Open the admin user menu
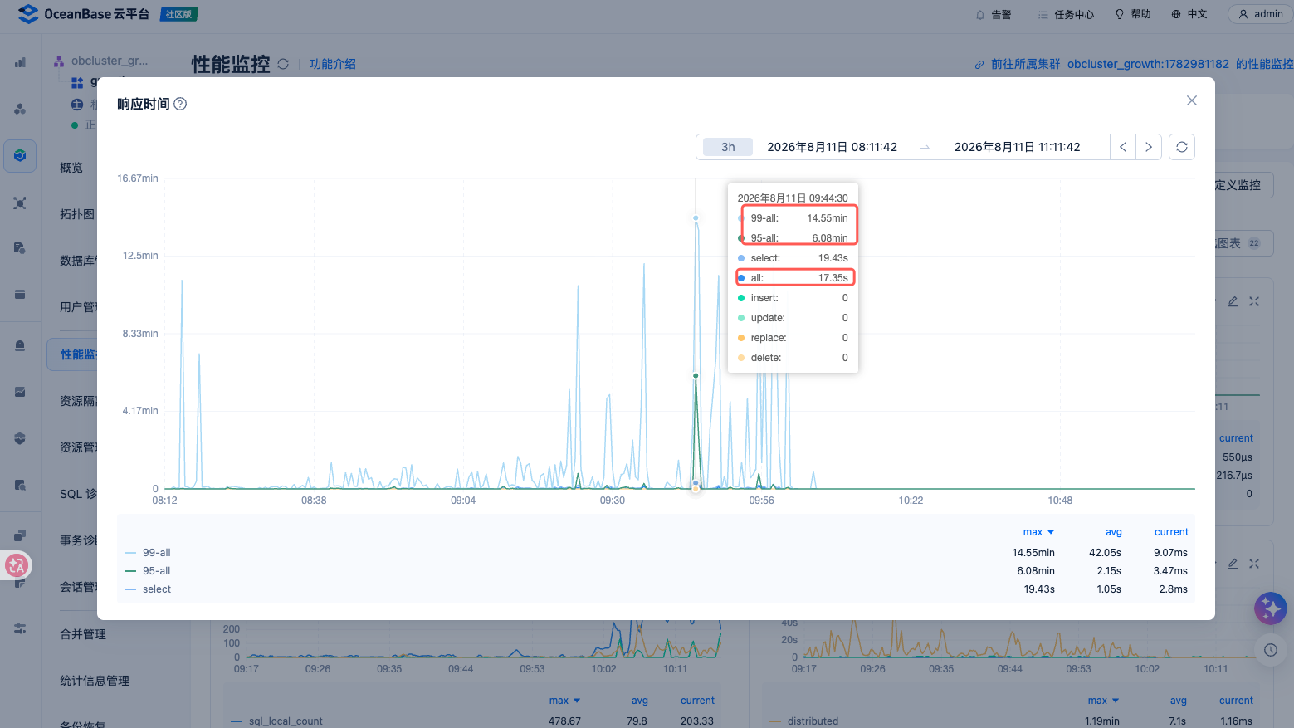This screenshot has width=1294, height=728. [1260, 14]
